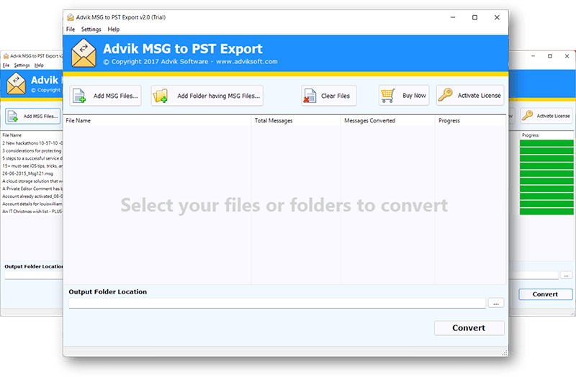Maximize the back-right Advik window

point(550,56)
